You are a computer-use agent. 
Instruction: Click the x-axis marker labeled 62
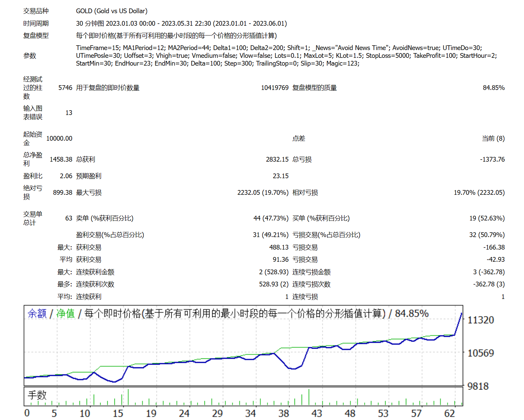[449, 413]
